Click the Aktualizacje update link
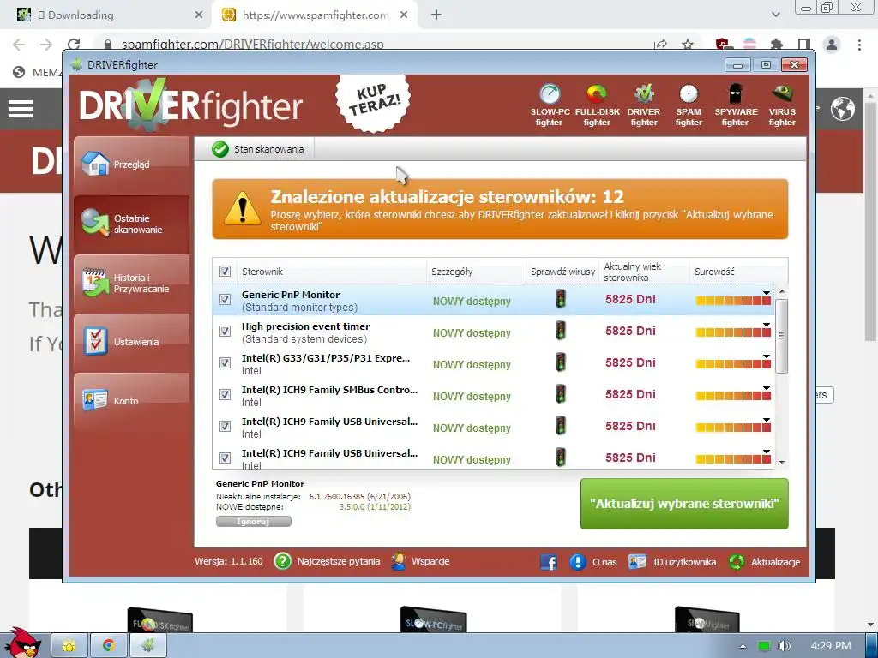The height and width of the screenshot is (658, 878). tap(764, 562)
